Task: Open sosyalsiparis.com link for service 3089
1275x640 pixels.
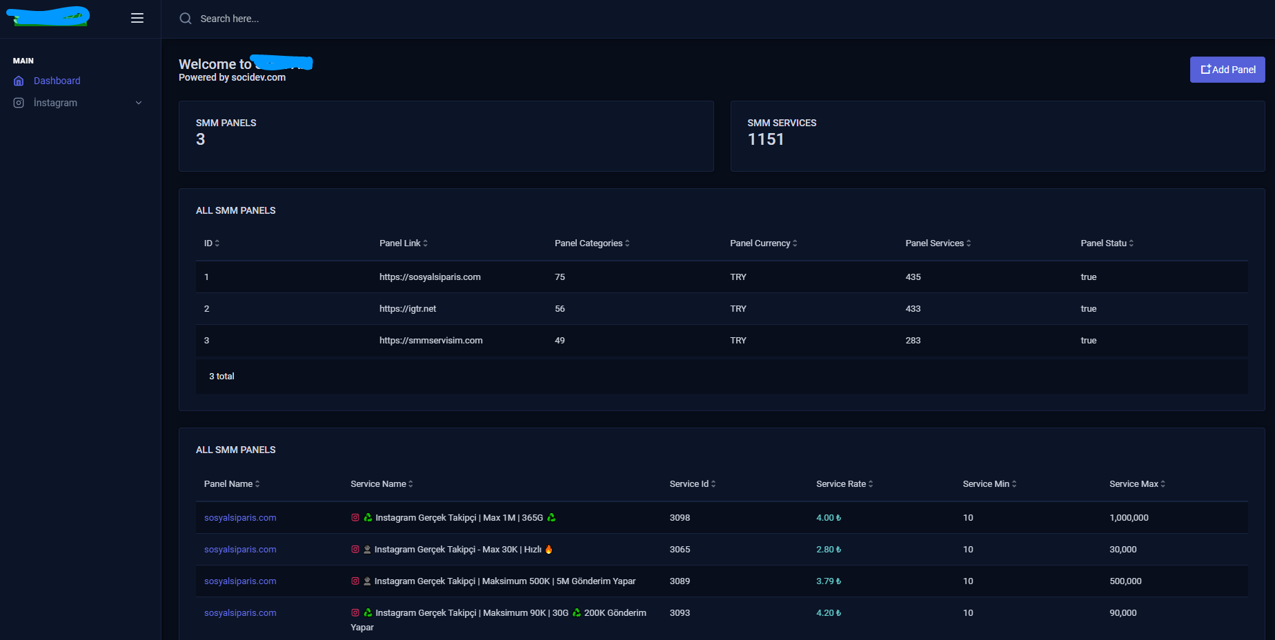Action: point(240,581)
